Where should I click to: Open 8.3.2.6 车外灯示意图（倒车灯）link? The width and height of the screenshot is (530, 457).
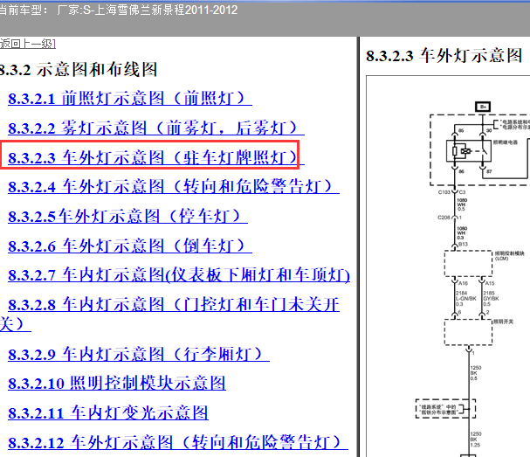click(x=130, y=246)
